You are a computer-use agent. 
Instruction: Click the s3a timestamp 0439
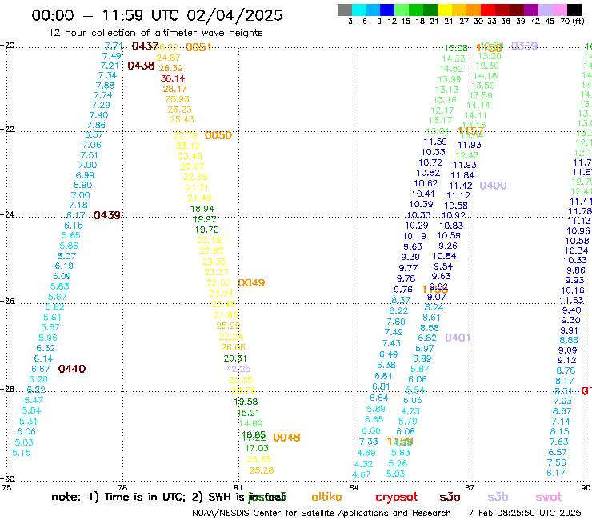pos(107,215)
